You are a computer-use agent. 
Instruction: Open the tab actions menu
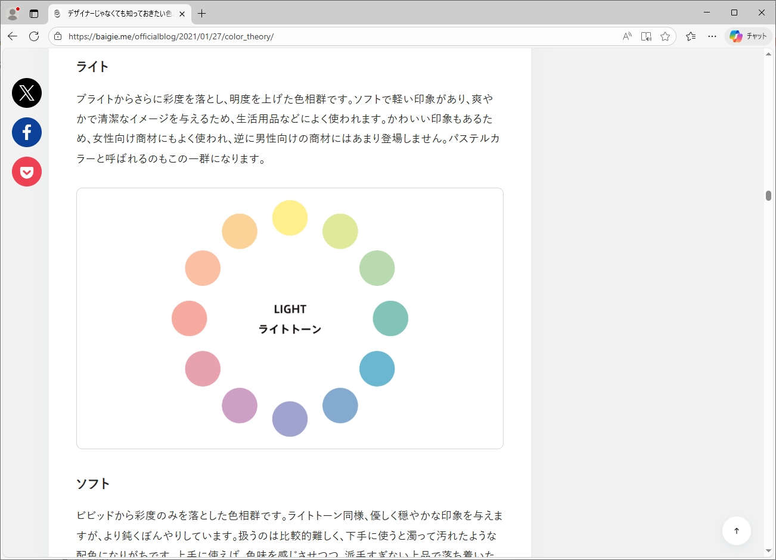(34, 13)
